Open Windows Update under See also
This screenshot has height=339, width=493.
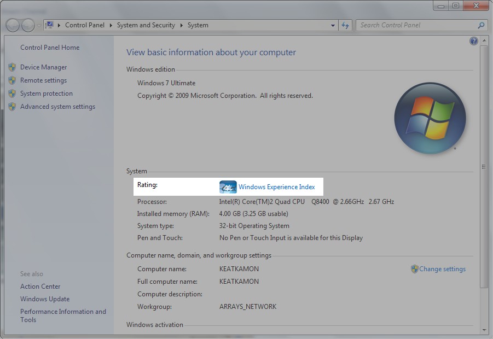[45, 299]
